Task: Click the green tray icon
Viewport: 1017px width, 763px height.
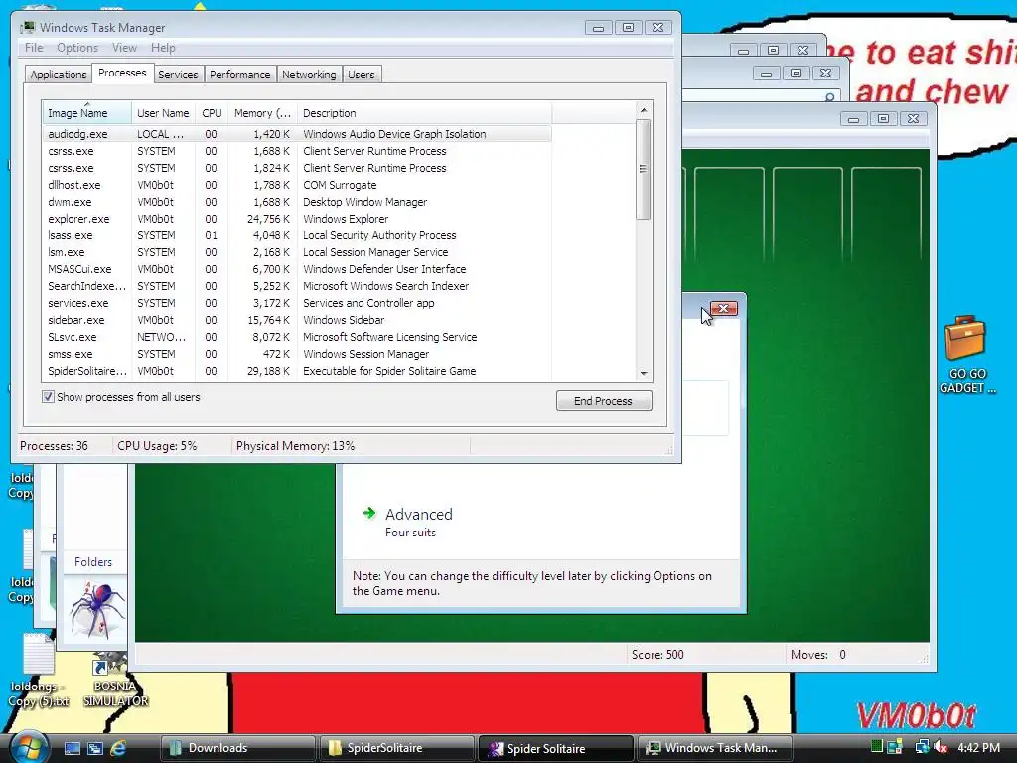Action: coord(876,747)
